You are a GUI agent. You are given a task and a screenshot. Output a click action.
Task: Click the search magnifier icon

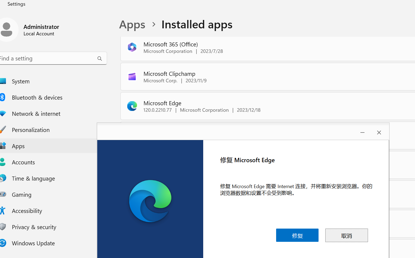100,59
